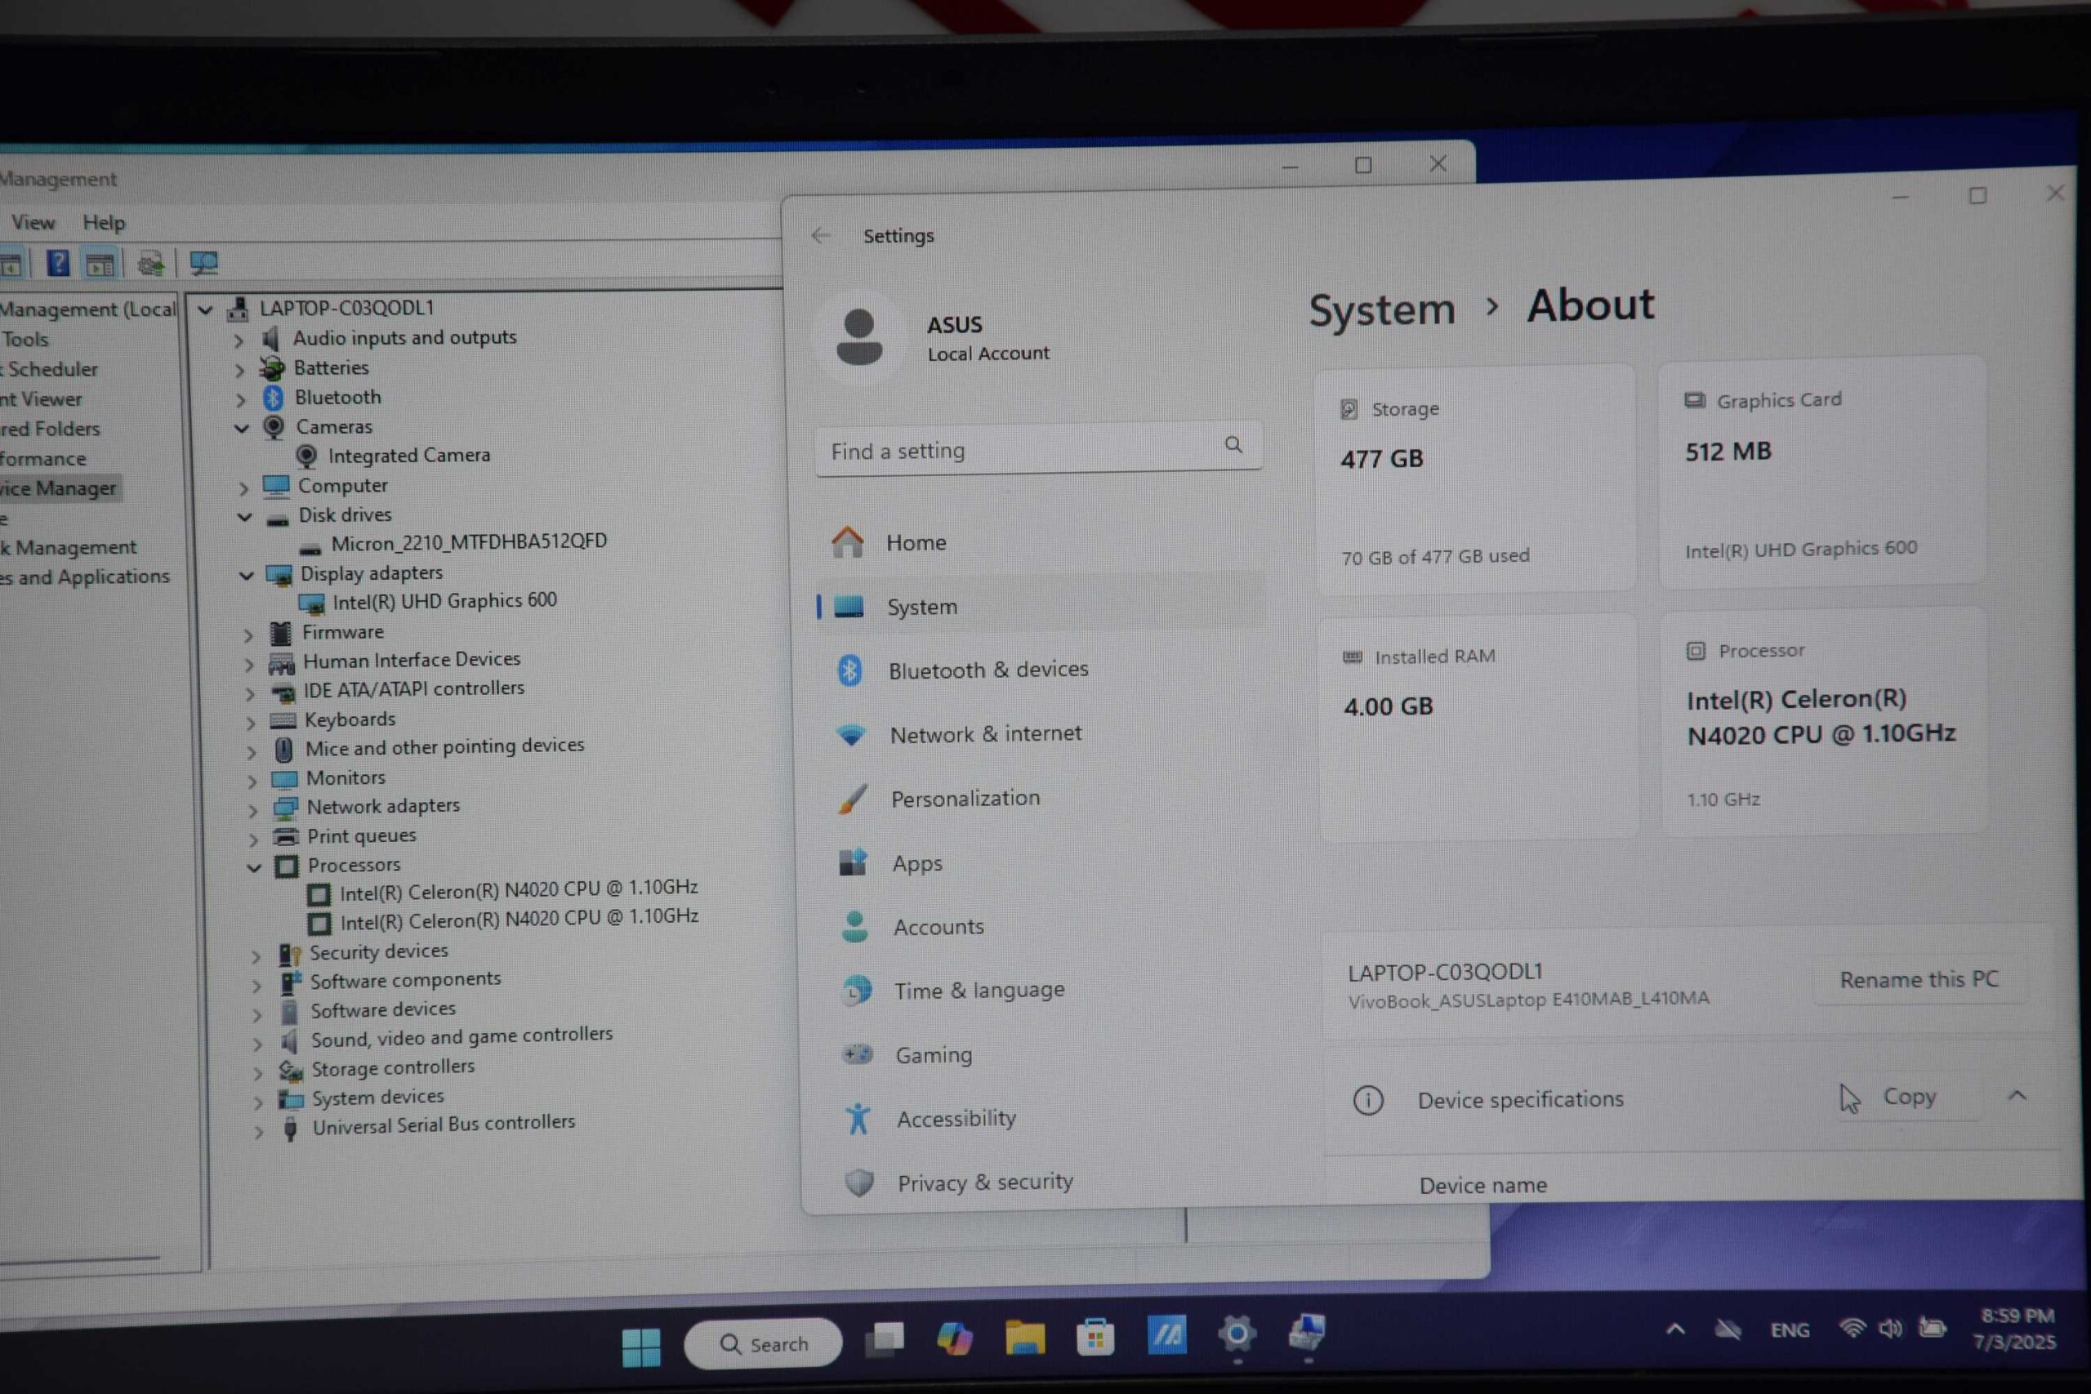This screenshot has width=2091, height=1394.
Task: Click the Help icon in Computer Management toolbar
Action: point(58,263)
